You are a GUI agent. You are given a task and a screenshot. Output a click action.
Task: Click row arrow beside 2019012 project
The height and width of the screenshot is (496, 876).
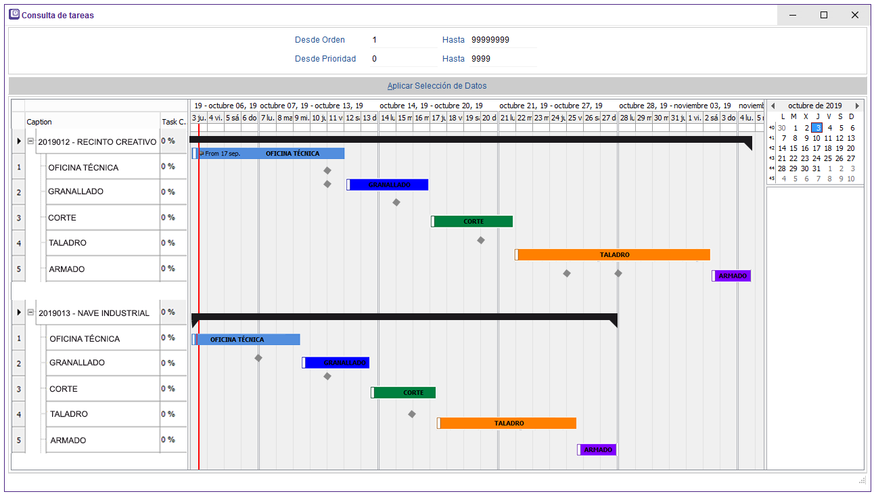(19, 142)
